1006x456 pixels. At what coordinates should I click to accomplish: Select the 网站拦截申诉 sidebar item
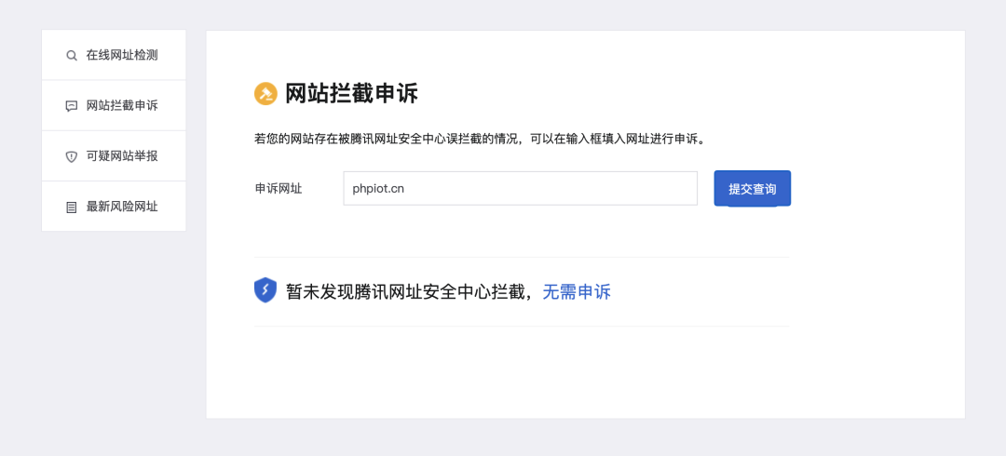pyautogui.click(x=114, y=106)
